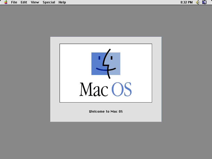Click the Welcome to Mac OS text
Screen dimensions: 212x159
(x=106, y=112)
